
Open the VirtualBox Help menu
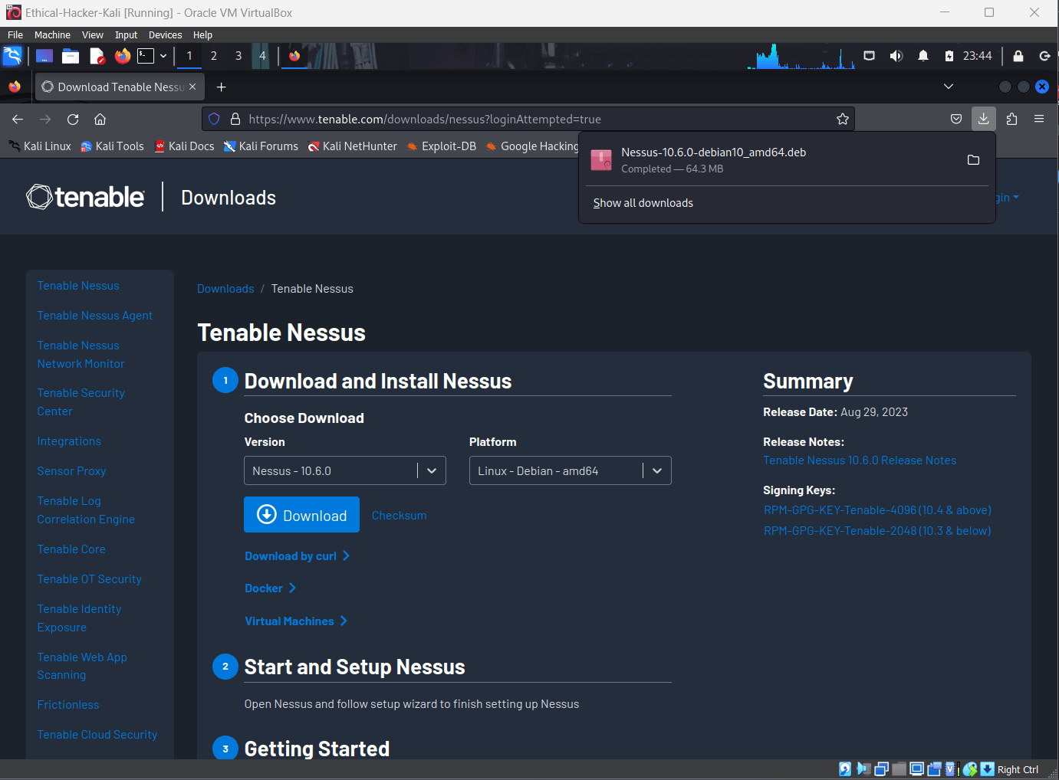[x=202, y=35]
